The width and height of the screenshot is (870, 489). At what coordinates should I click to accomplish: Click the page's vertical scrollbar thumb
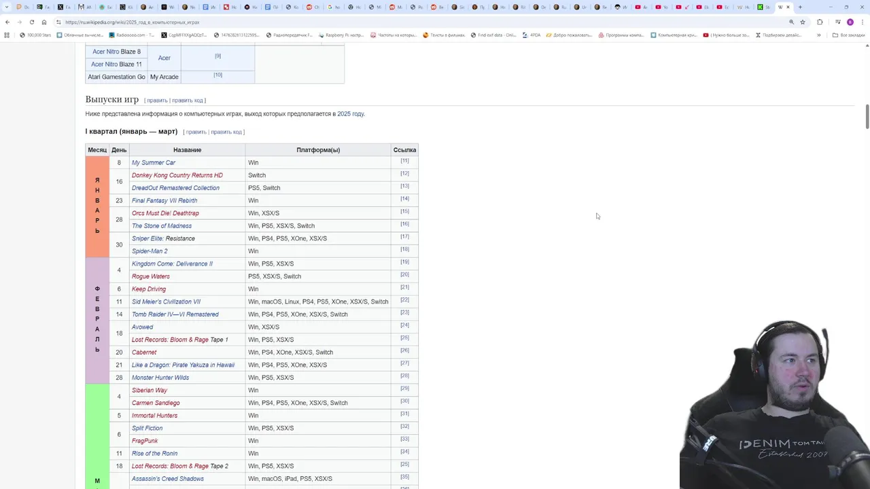point(867,117)
